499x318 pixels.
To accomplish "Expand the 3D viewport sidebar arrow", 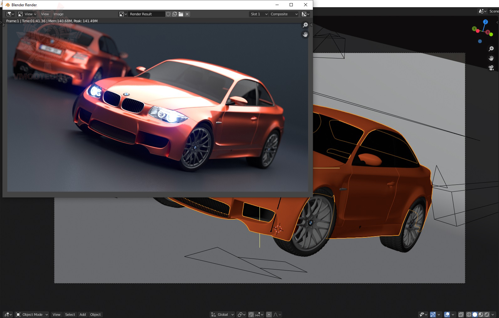I will click(497, 23).
